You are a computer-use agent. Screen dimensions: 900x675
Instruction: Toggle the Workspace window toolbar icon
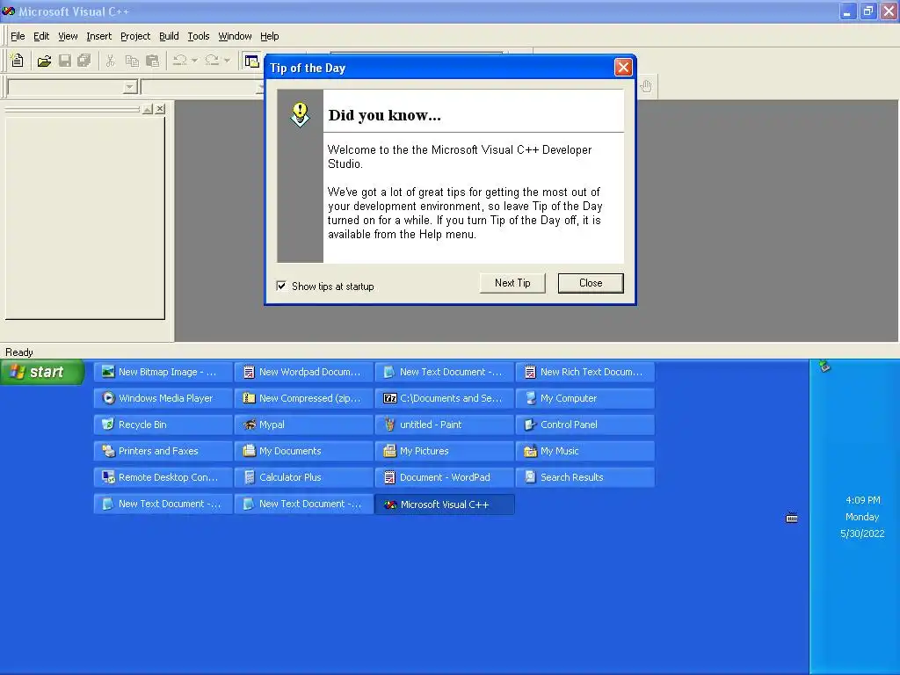pyautogui.click(x=251, y=61)
